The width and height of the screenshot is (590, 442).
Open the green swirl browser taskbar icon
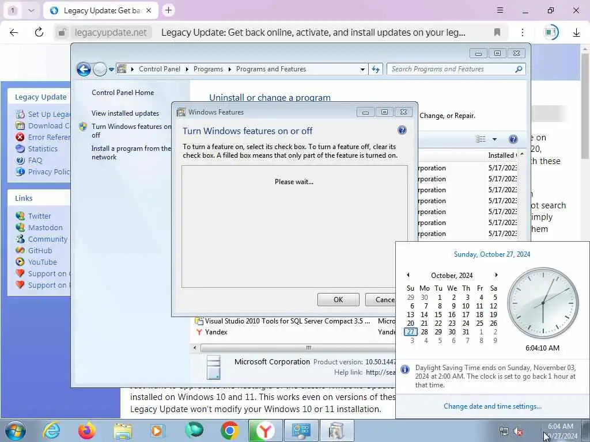194,430
